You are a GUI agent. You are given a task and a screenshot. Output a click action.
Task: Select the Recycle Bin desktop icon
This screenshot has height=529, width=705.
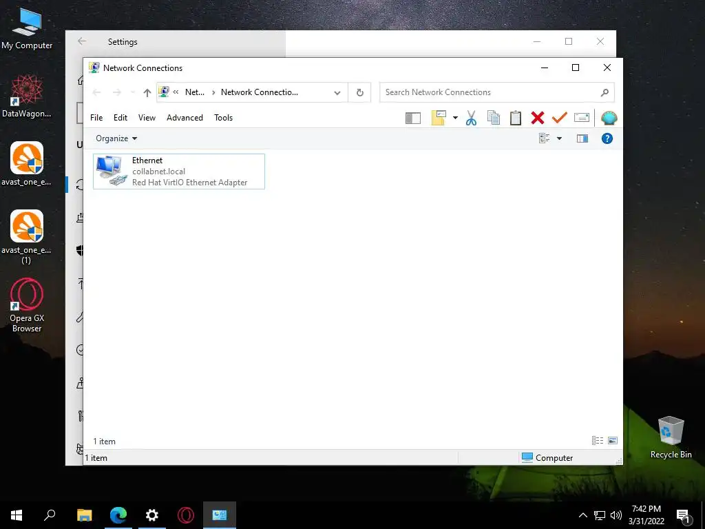(x=671, y=437)
